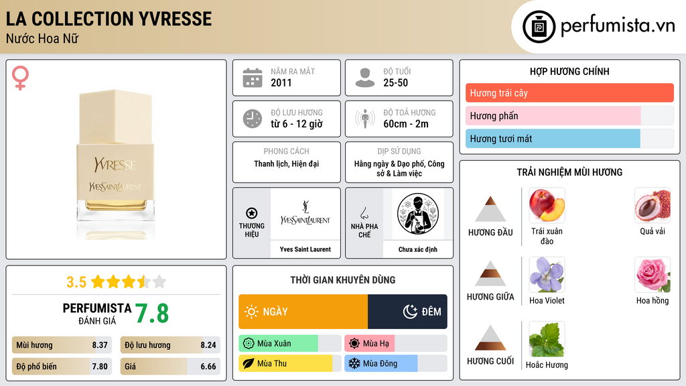
Task: Click the Trải nghiệm mùi hương heading
Action: pyautogui.click(x=569, y=172)
